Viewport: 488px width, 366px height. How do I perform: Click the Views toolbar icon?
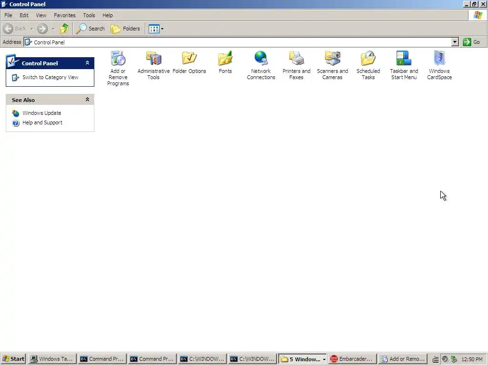[x=154, y=29]
